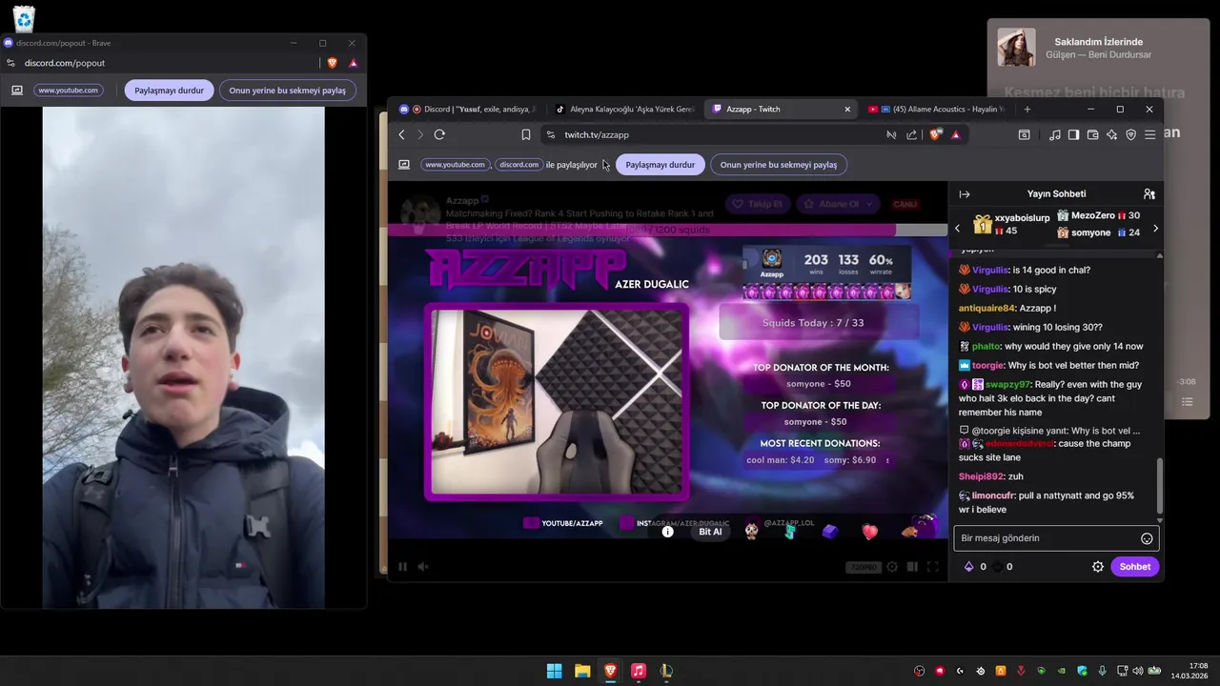Screen dimensions: 1220x686
Task: Open Brave Shields in Twitch window
Action: [x=935, y=135]
